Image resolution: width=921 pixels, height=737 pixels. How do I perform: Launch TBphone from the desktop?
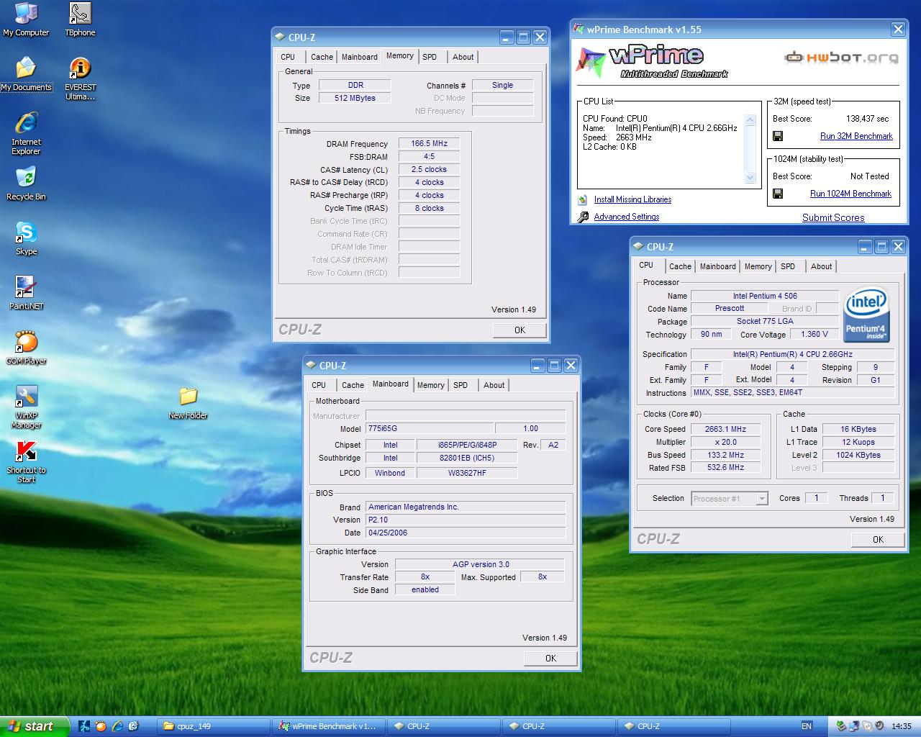point(80,19)
